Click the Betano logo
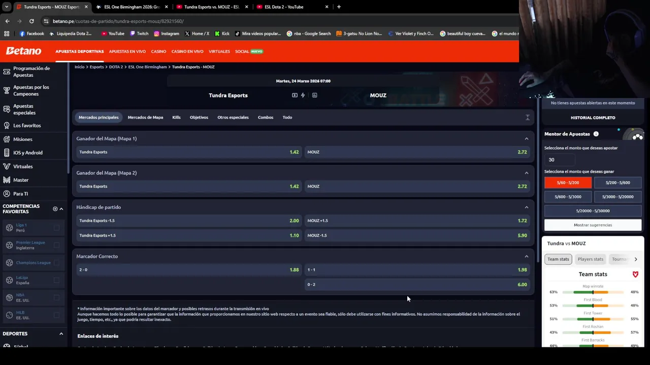Screen dimensions: 650x365 pyautogui.click(x=23, y=51)
